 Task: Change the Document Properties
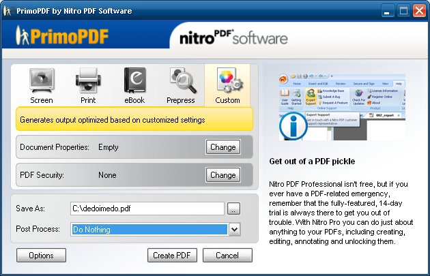tap(223, 147)
